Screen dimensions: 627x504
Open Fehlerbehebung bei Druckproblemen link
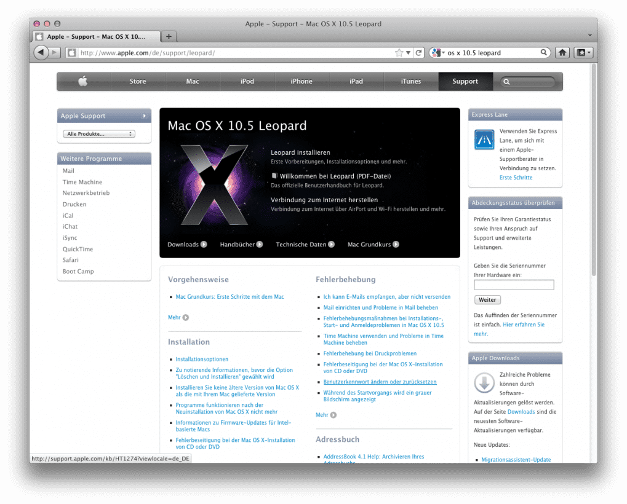(370, 353)
